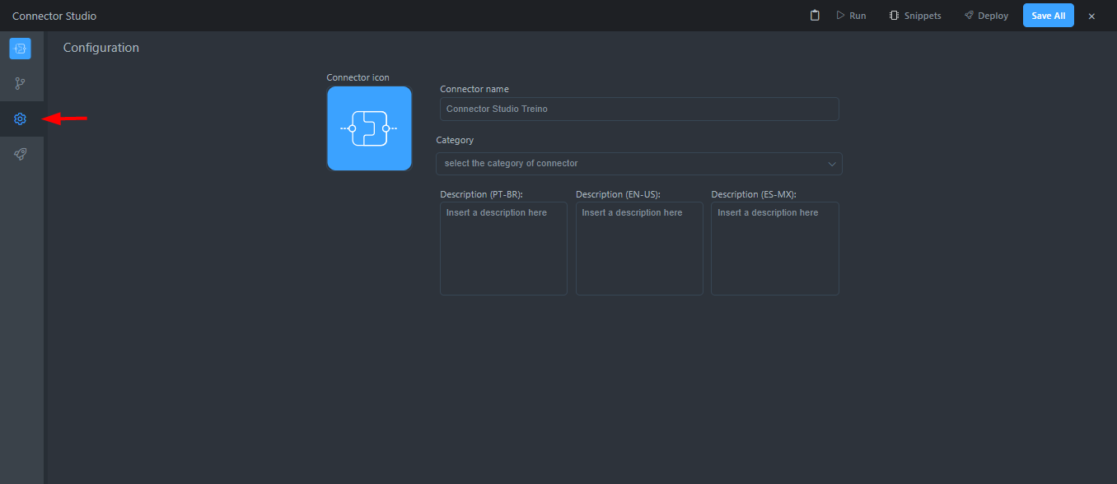This screenshot has width=1117, height=484.
Task: Click the Configuration page heading
Action: pos(101,48)
